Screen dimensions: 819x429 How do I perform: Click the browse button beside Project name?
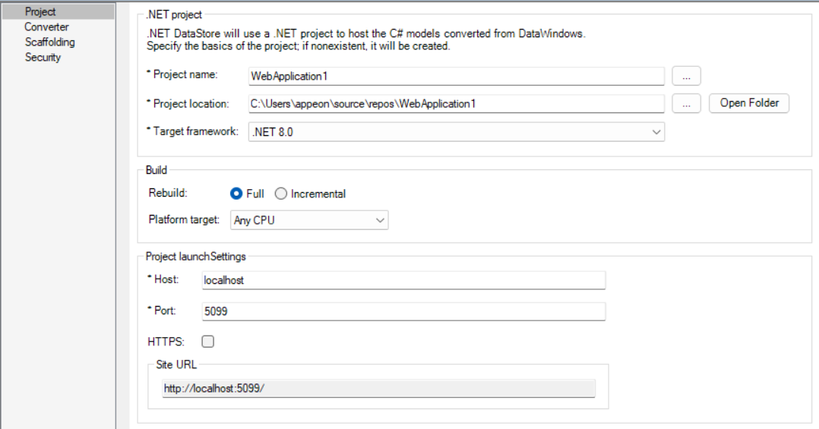tap(686, 76)
